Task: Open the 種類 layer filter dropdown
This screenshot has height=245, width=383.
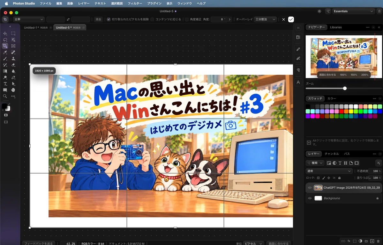Action: pyautogui.click(x=315, y=163)
